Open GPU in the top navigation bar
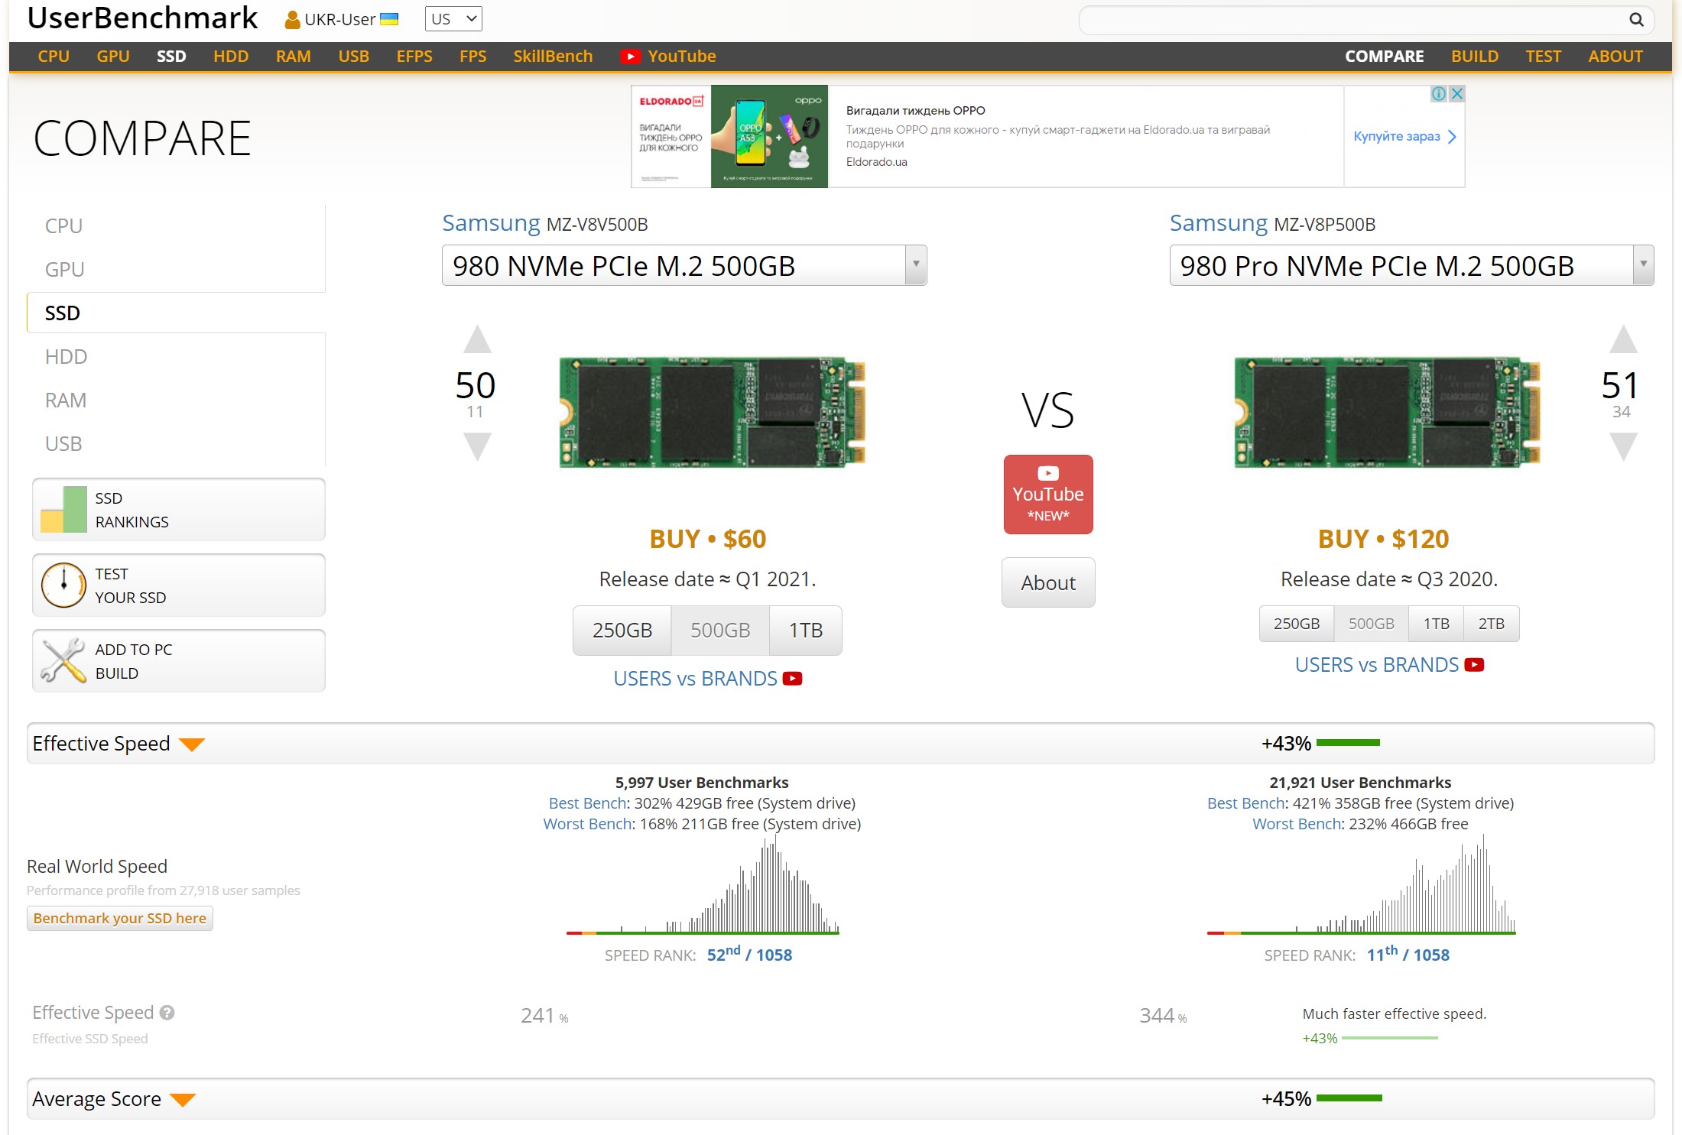This screenshot has height=1135, width=1682. click(113, 57)
